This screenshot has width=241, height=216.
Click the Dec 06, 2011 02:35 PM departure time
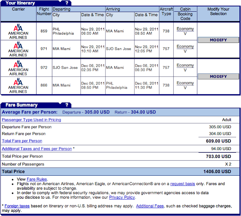coord(93,68)
